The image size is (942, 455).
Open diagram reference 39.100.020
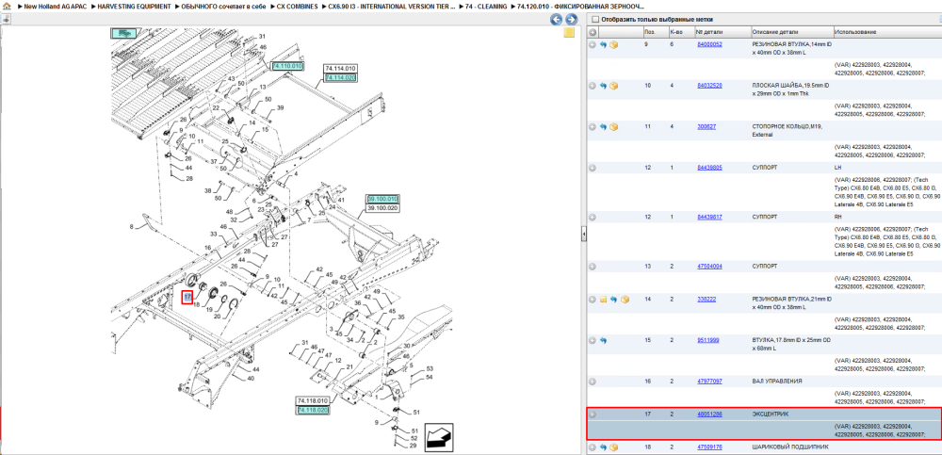[383, 207]
